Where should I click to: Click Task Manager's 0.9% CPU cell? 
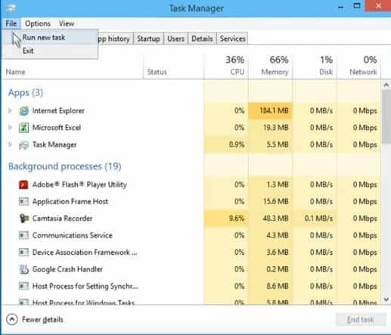[226, 144]
